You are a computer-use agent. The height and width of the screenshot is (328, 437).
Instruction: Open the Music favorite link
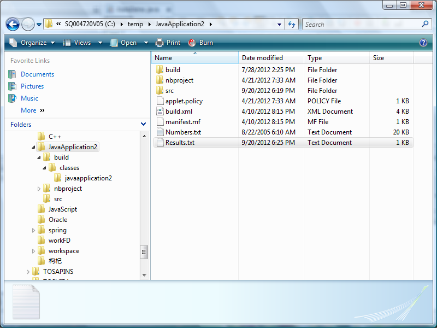[x=29, y=98]
